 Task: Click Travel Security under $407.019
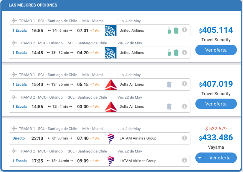click(x=216, y=94)
